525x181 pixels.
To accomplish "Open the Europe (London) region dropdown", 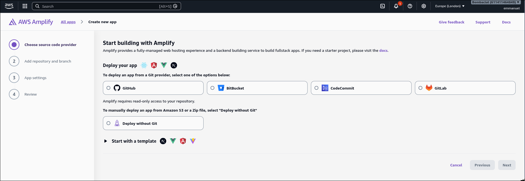I will pos(450,6).
